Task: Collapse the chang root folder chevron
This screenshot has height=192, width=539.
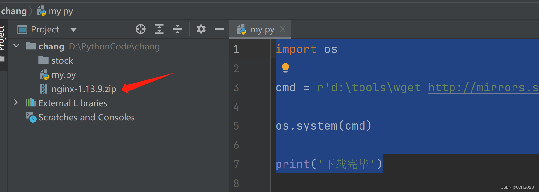Action: point(16,46)
